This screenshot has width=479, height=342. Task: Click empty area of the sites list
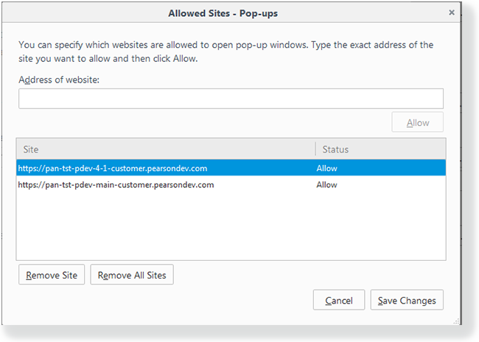231,228
